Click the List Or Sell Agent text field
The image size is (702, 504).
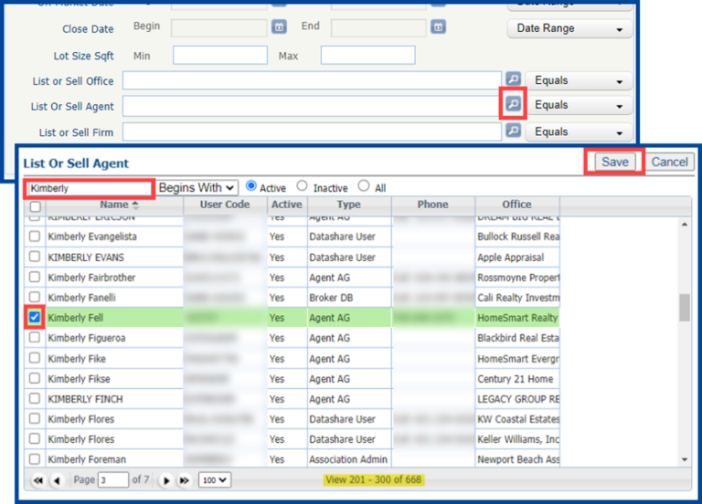pos(312,107)
